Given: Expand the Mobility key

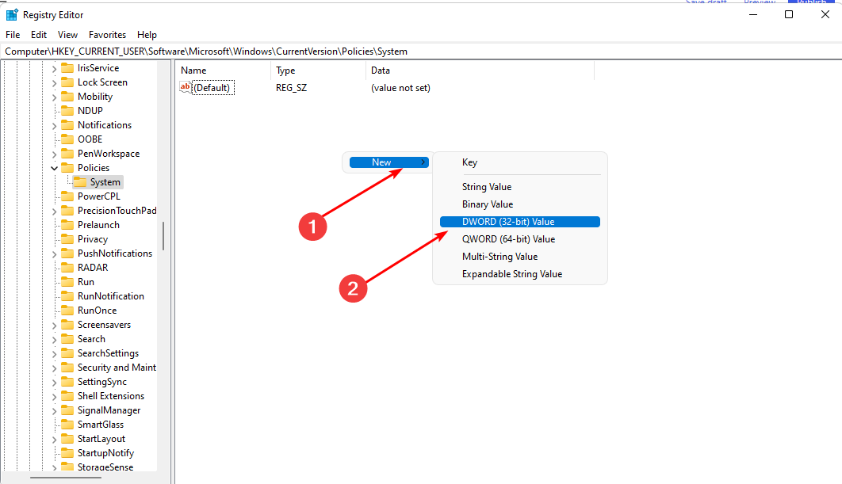Looking at the screenshot, I should [54, 97].
